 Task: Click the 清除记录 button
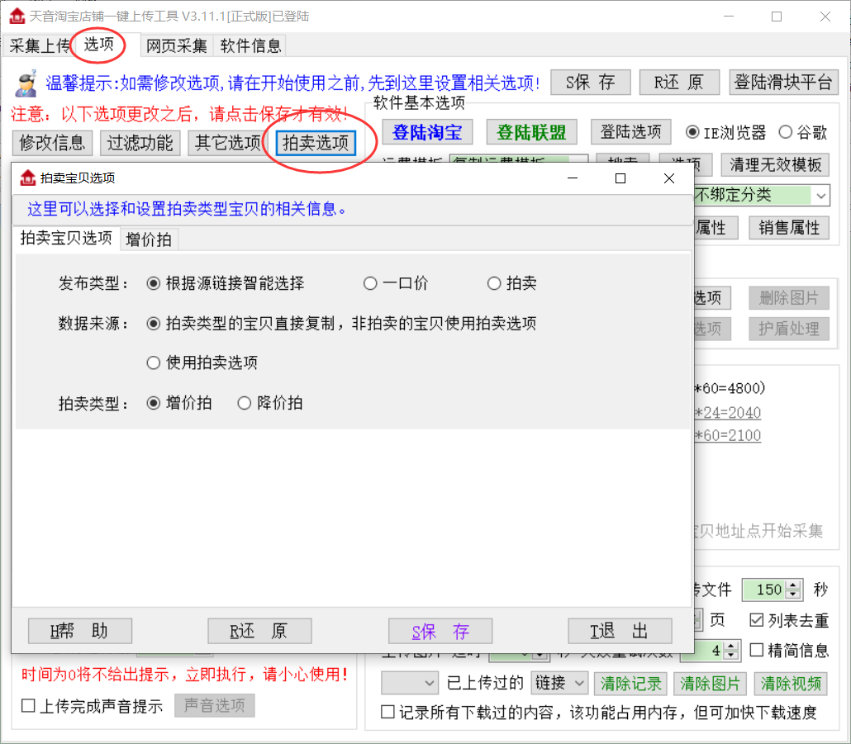(x=631, y=683)
